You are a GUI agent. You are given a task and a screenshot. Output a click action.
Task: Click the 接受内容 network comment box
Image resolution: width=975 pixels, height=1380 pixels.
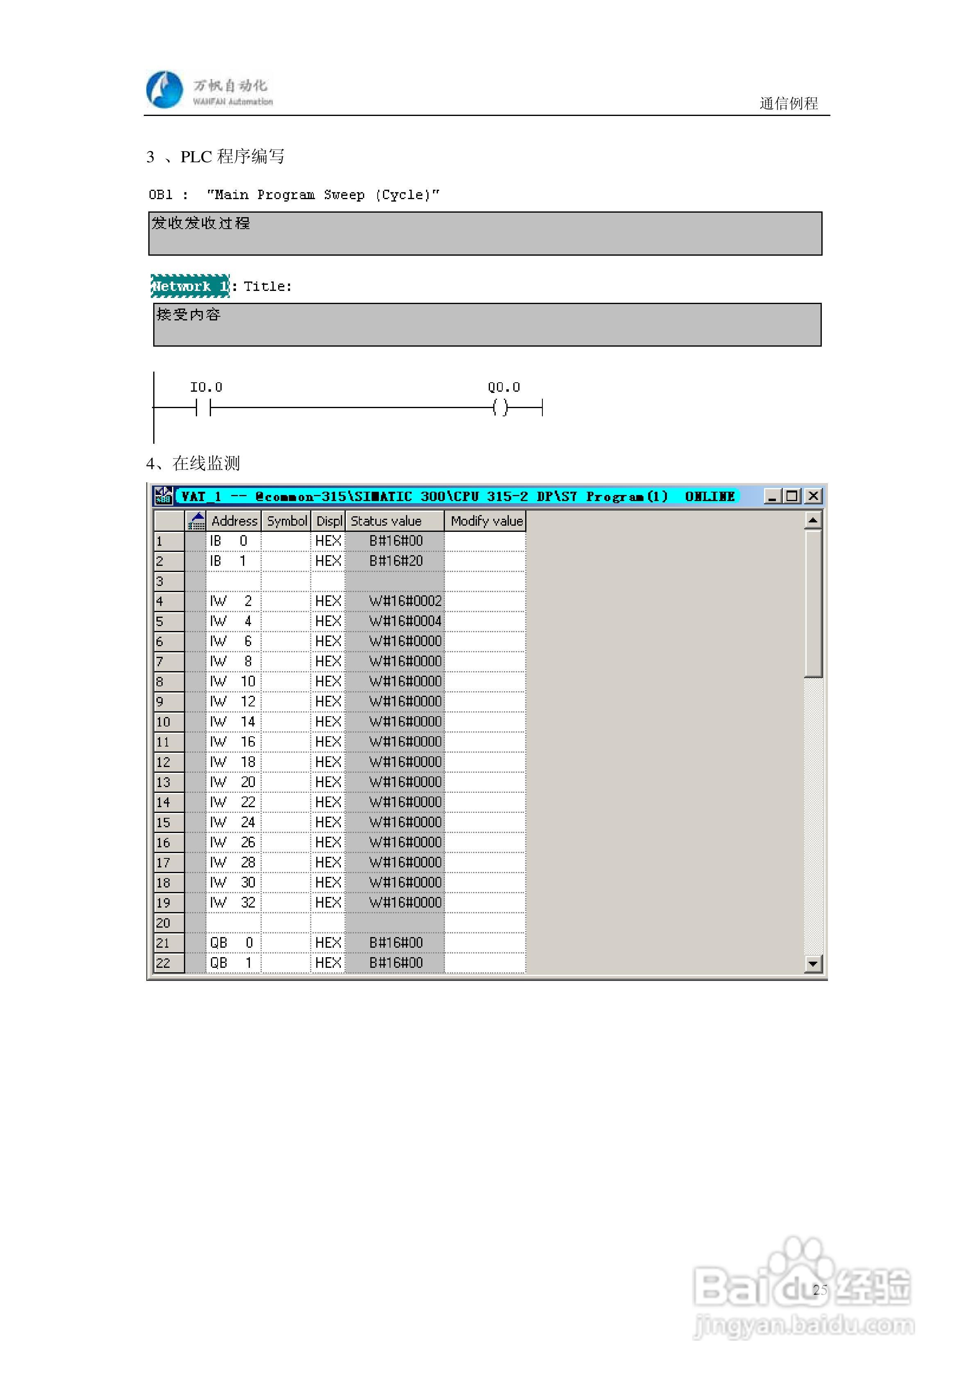click(x=487, y=325)
